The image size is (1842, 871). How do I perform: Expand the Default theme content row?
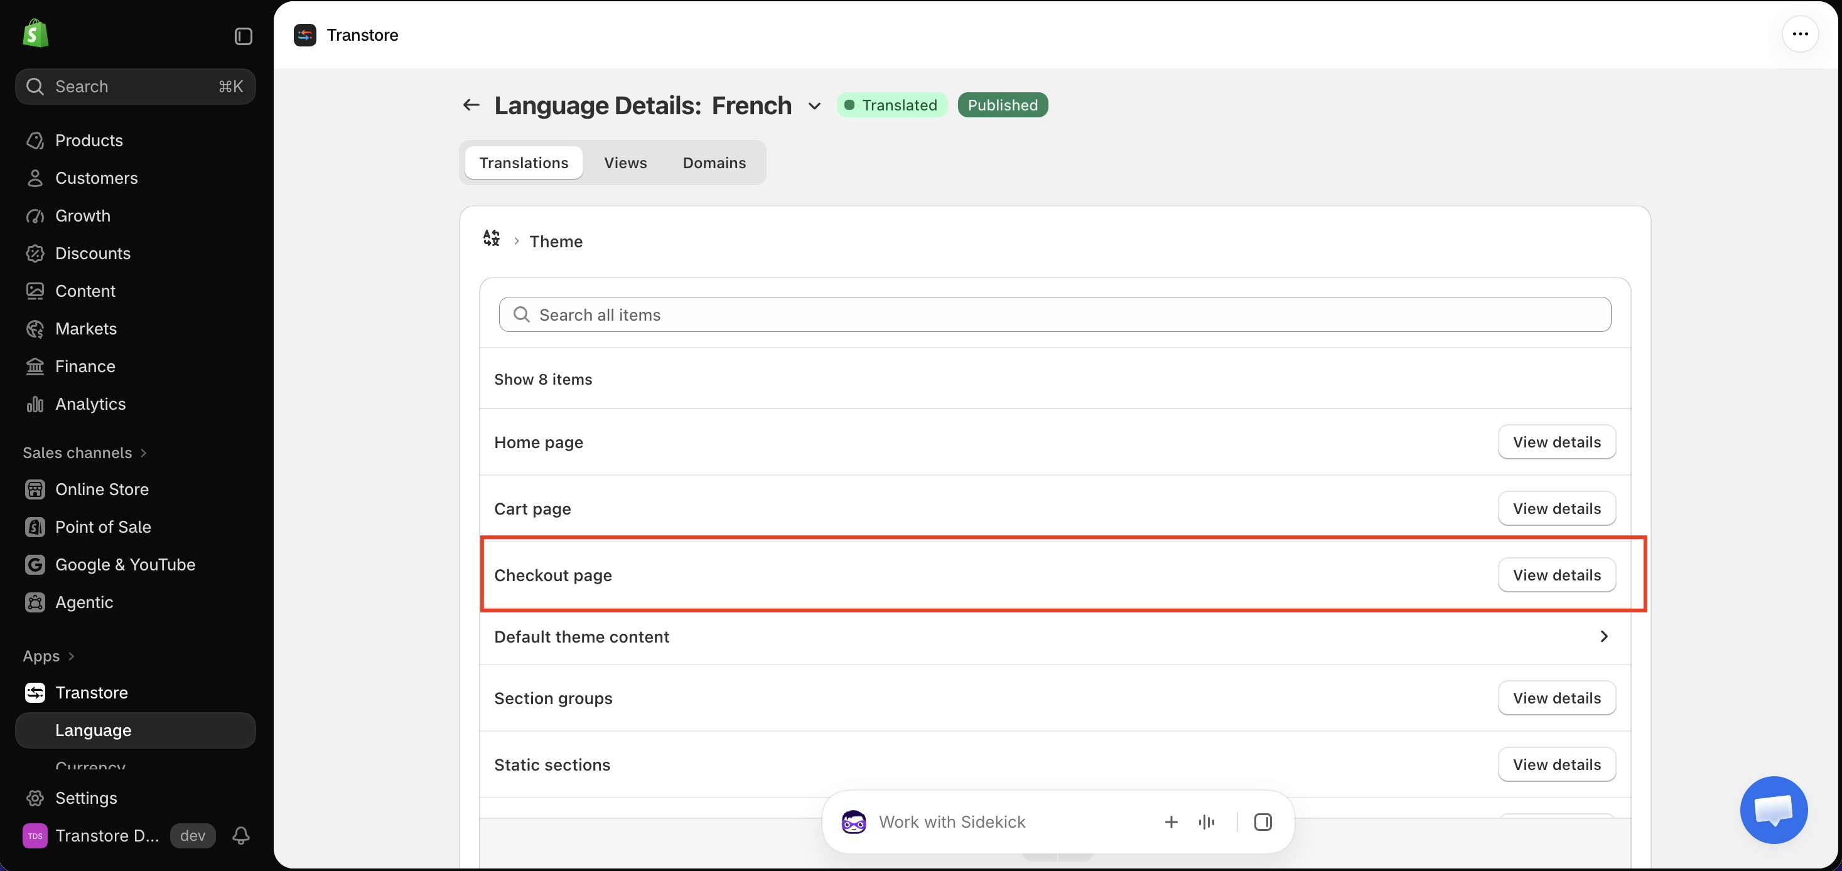click(x=1055, y=637)
